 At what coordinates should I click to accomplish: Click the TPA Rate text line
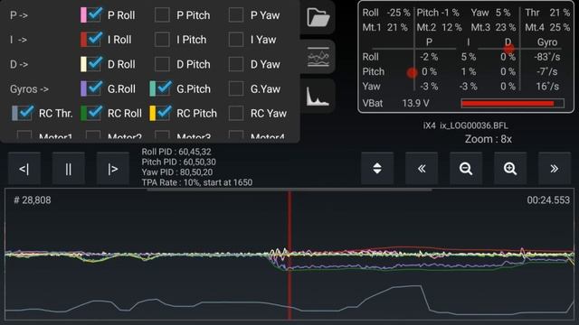pos(197,182)
